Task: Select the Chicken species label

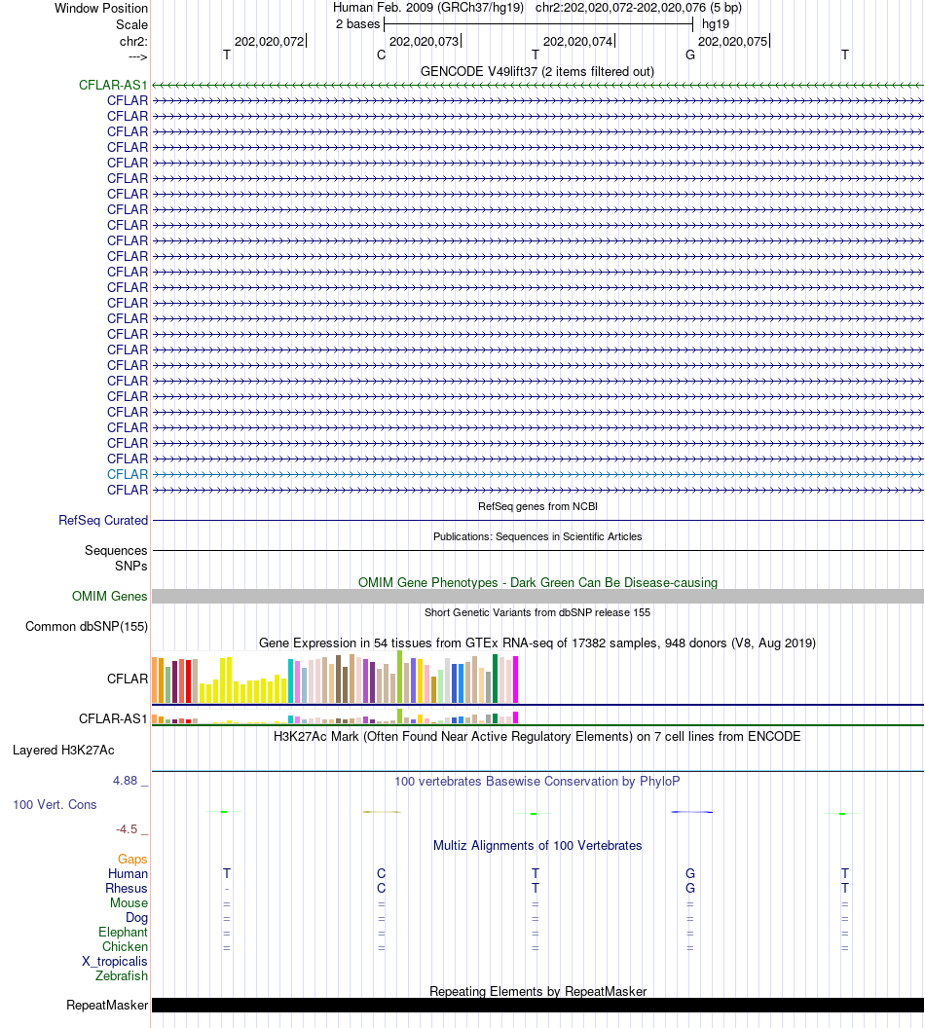Action: point(126,946)
